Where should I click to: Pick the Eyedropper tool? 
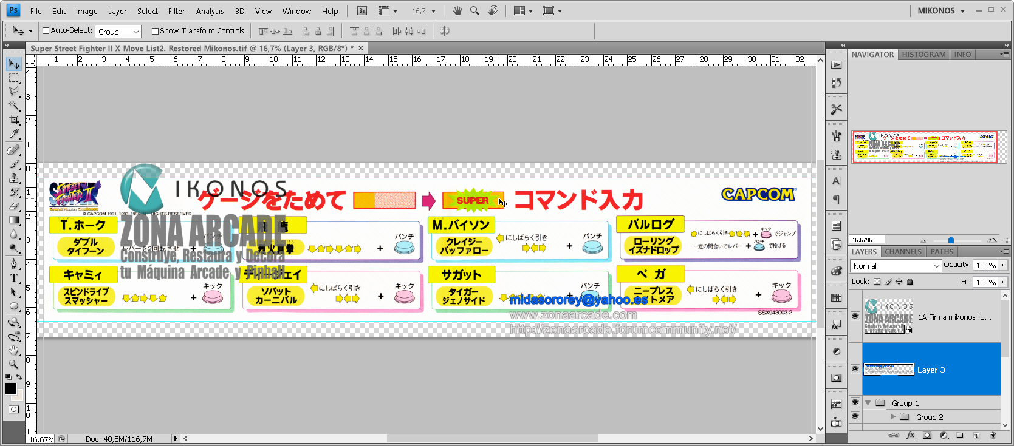[14, 135]
